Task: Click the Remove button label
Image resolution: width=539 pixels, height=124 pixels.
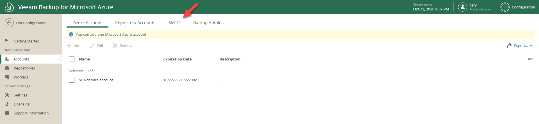Action: [x=126, y=46]
